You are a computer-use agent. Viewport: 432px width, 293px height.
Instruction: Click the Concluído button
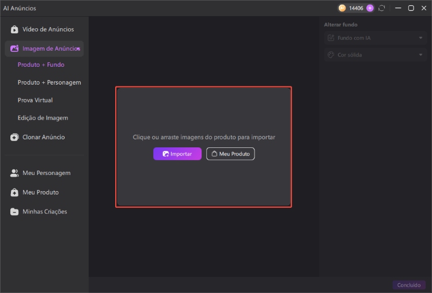point(409,285)
